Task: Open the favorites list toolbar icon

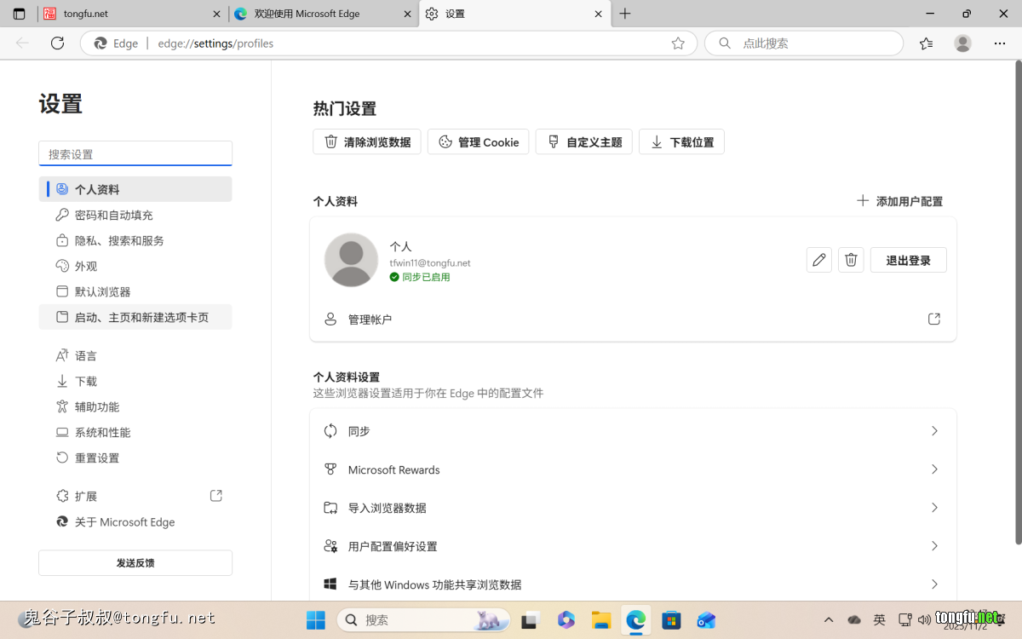Action: [927, 43]
